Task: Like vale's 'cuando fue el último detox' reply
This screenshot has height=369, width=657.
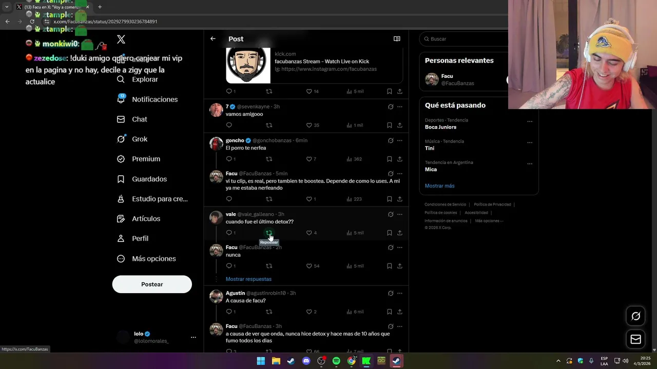Action: tap(309, 233)
